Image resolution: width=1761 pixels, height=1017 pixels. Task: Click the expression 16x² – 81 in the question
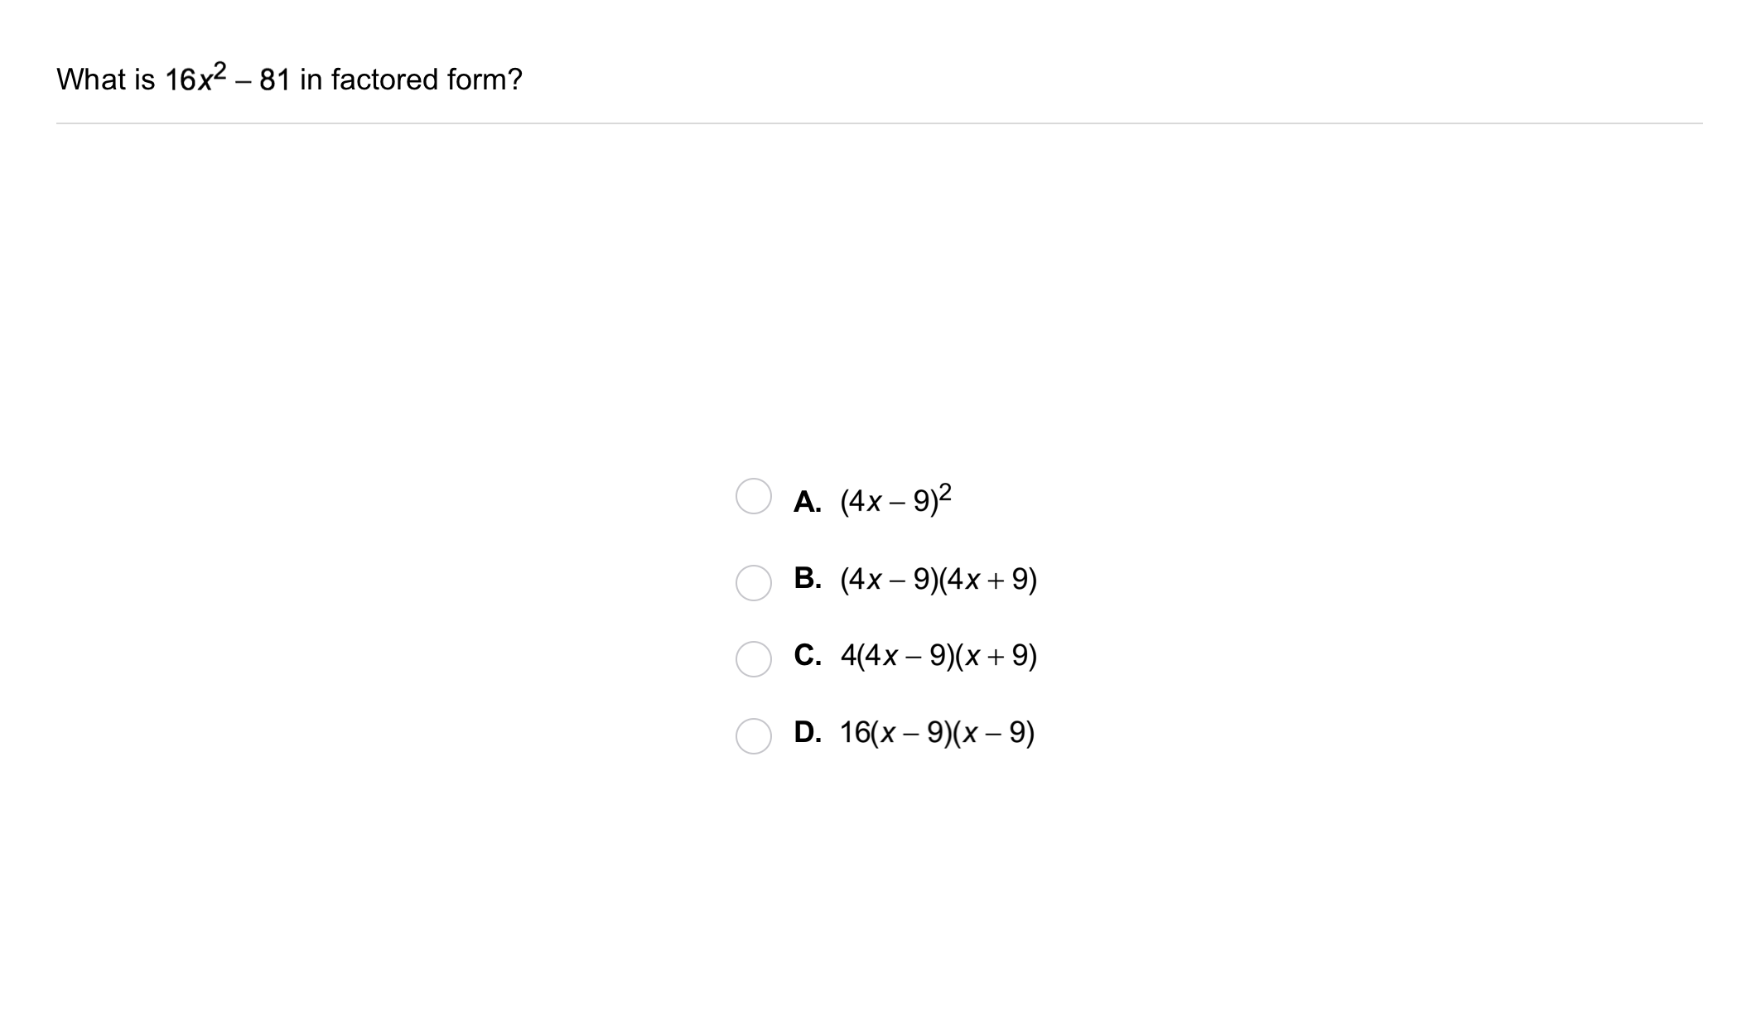pyautogui.click(x=228, y=80)
